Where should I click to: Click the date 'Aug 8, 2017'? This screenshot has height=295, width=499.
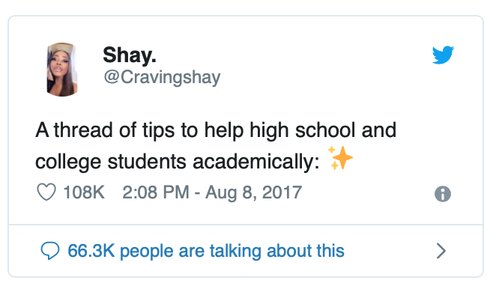(254, 192)
